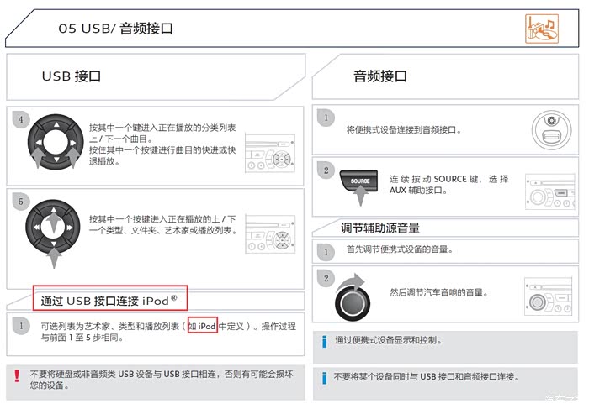Image resolution: width=589 pixels, height=409 pixels.
Task: Click the line 上 / 下一个曲目
Action: tap(120, 139)
